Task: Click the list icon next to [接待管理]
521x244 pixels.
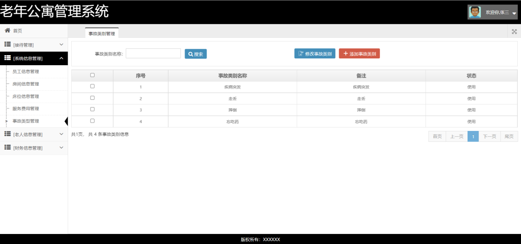Action: point(7,44)
